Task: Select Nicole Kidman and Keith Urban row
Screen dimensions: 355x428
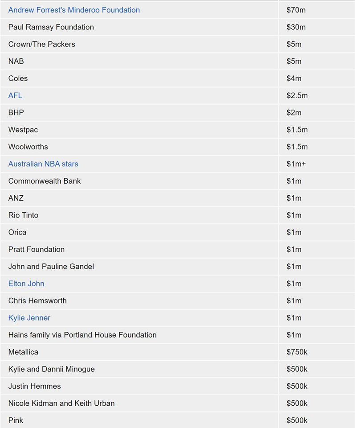Action: point(61,403)
